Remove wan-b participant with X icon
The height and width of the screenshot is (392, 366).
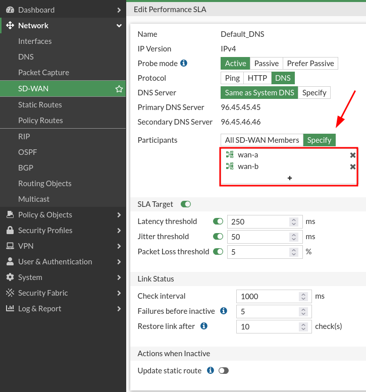353,167
